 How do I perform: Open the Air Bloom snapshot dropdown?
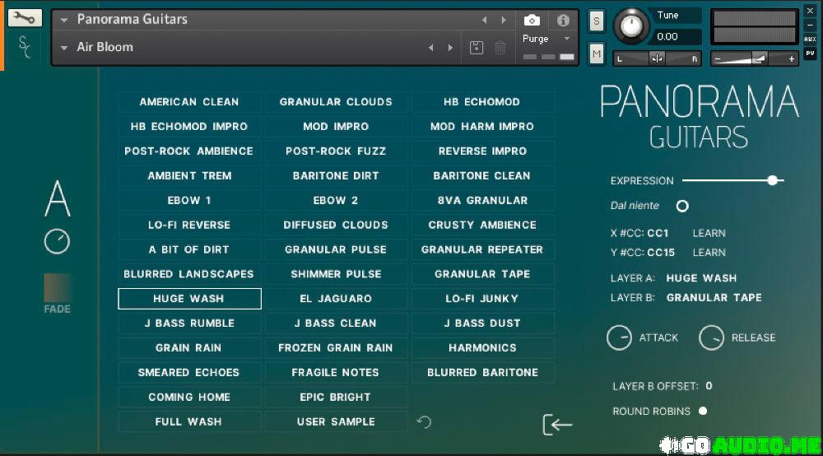coord(64,48)
